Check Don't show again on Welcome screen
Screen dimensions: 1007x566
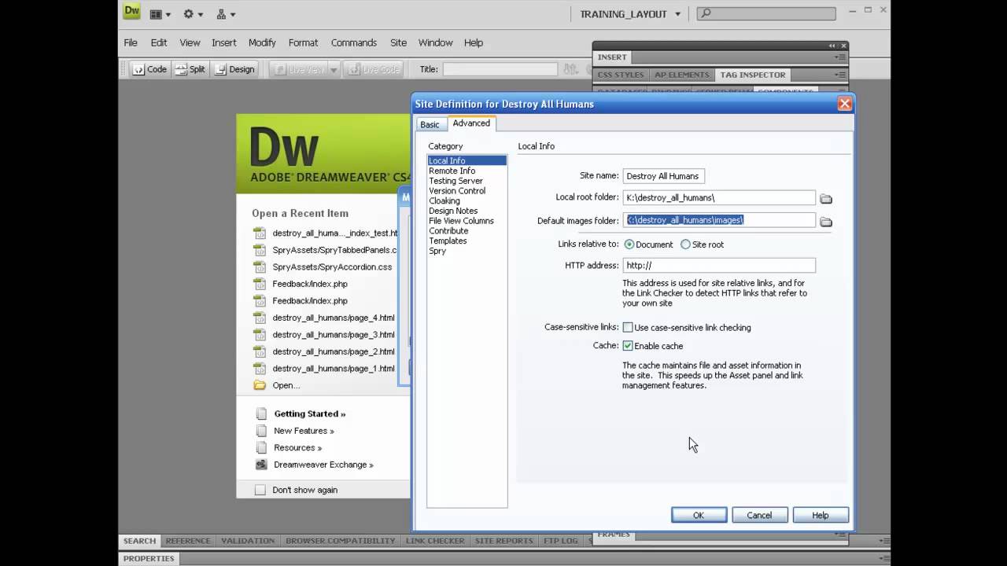[x=260, y=490]
